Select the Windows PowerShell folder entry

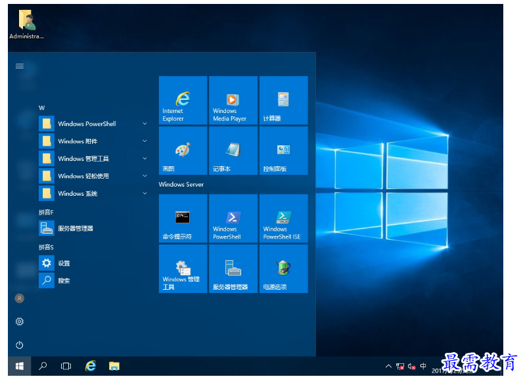(94, 124)
